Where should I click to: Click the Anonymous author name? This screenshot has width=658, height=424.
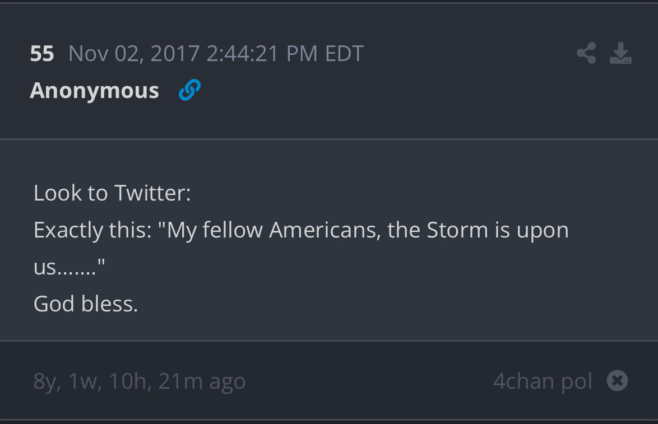click(x=94, y=90)
